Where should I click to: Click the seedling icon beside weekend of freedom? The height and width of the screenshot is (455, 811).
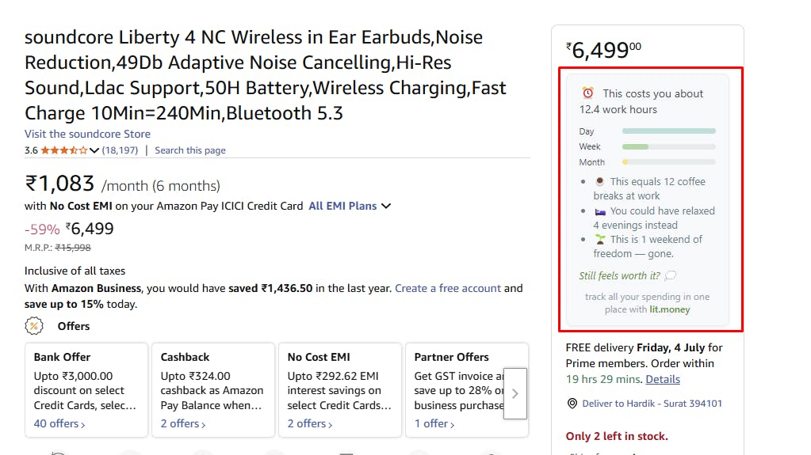[599, 240]
